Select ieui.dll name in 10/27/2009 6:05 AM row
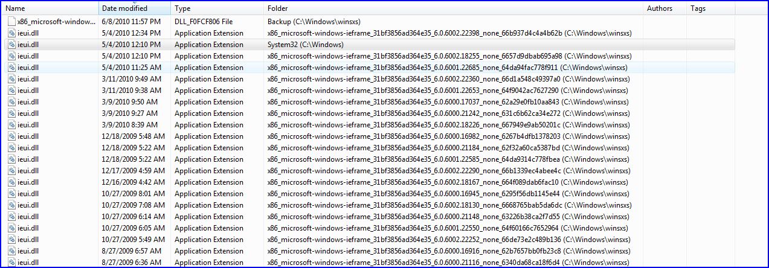769x268 pixels. (x=28, y=228)
